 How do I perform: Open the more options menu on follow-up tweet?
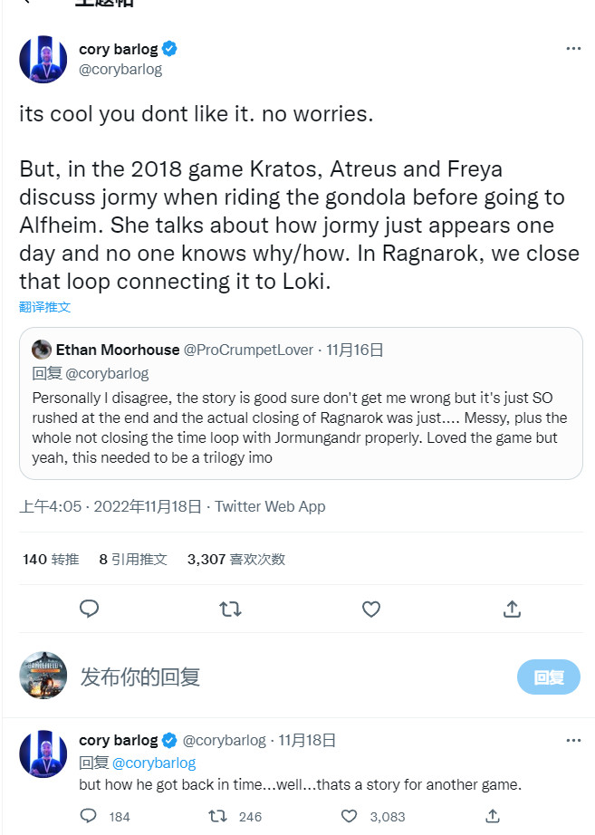(573, 741)
